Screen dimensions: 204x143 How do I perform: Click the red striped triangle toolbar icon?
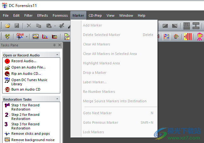point(188,37)
